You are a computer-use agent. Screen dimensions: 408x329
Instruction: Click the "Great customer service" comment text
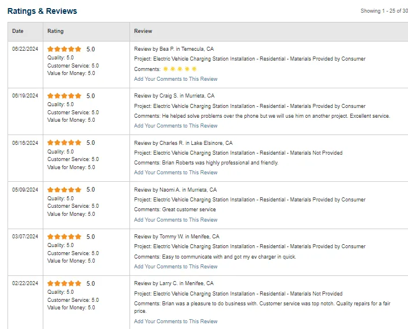click(x=189, y=210)
